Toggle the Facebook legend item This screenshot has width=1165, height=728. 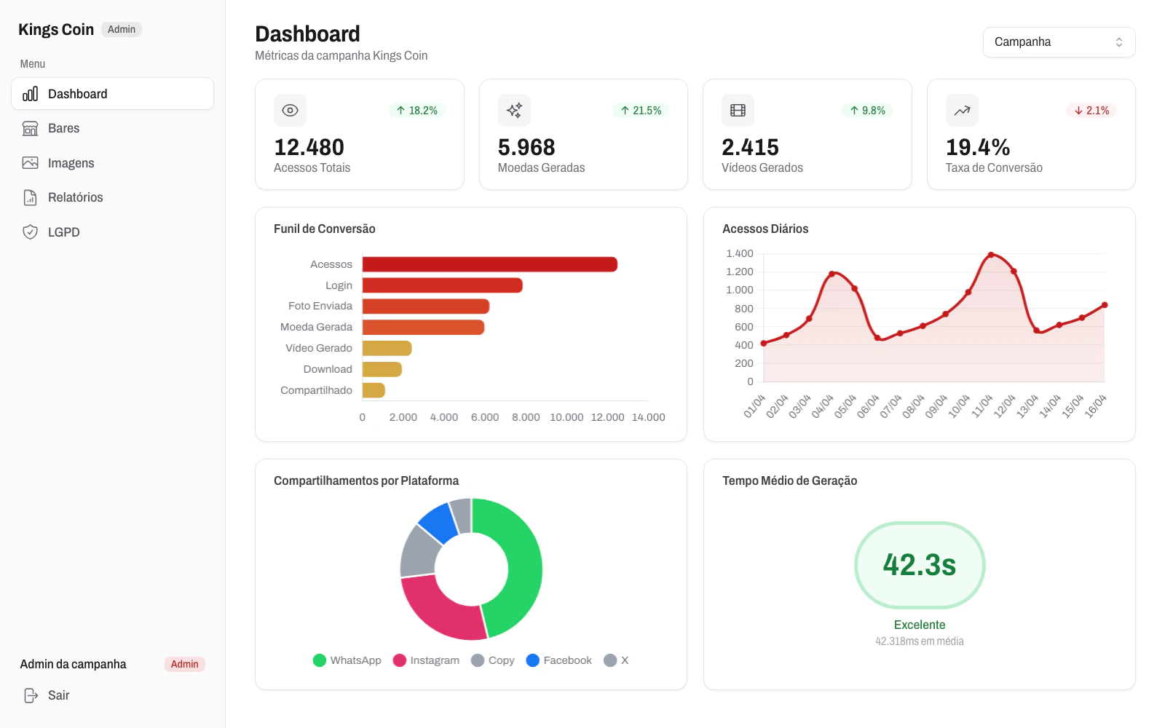coord(559,660)
